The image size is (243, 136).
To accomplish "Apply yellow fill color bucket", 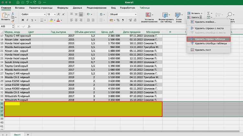I will coord(51,20).
